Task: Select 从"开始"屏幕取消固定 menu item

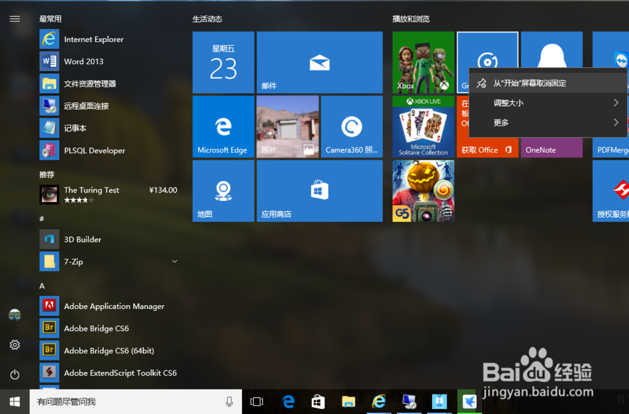Action: tap(548, 83)
